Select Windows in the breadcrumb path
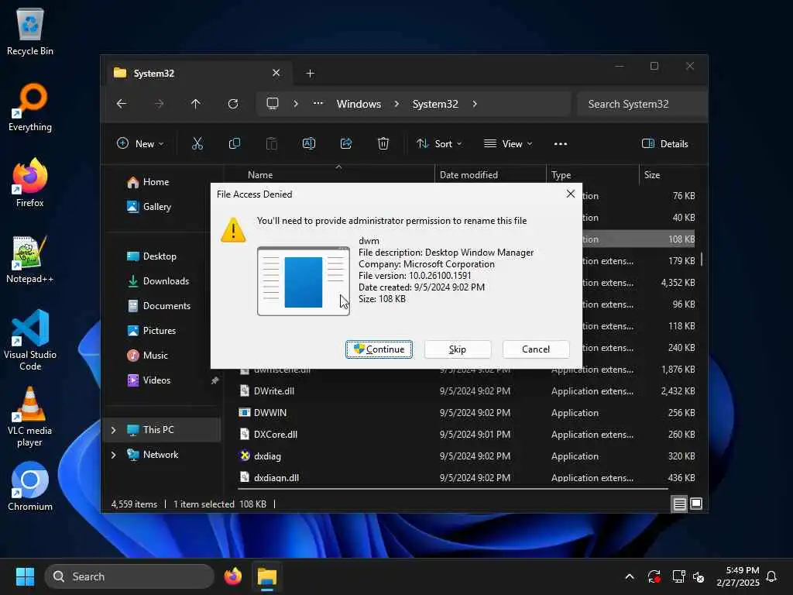Image resolution: width=793 pixels, height=595 pixels. point(359,104)
